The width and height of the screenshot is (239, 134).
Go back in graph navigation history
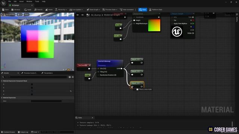point(78,15)
